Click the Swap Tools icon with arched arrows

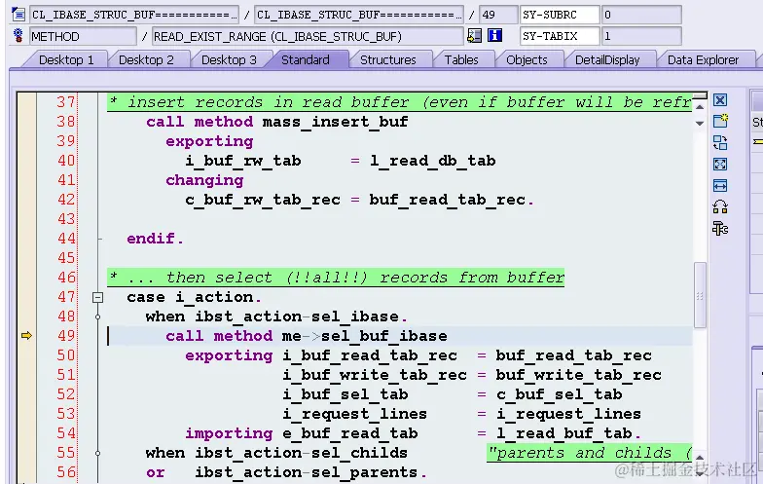[x=720, y=206]
